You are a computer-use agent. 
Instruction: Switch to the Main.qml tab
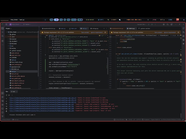click(x=73, y=28)
